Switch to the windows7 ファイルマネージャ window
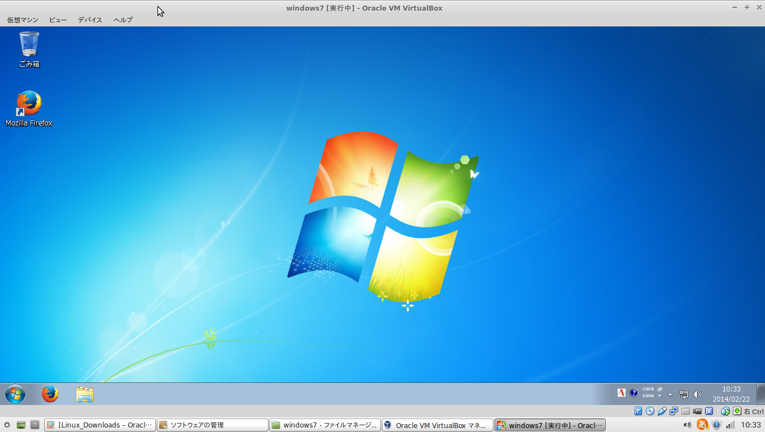Viewport: 765px width, 432px height. [325, 425]
